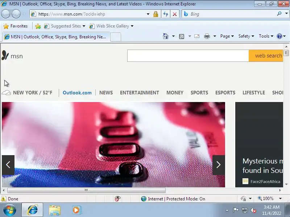
Task: Click the Face2FaceAfrica source label
Action: (x=265, y=182)
